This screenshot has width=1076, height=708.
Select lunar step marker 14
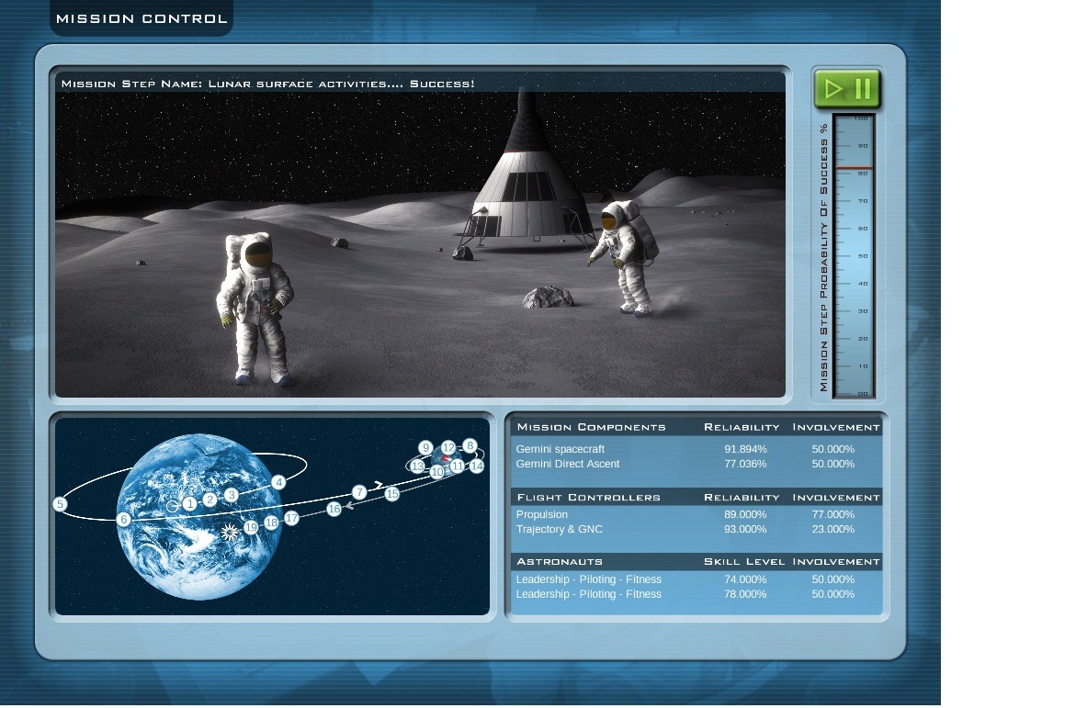point(477,466)
